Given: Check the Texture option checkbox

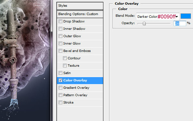Looking at the screenshot, I should pos(65,65).
